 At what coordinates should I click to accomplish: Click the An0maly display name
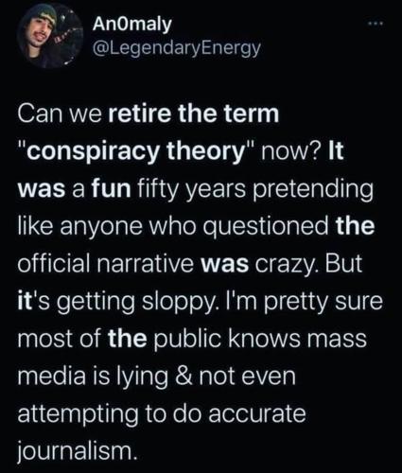click(132, 24)
